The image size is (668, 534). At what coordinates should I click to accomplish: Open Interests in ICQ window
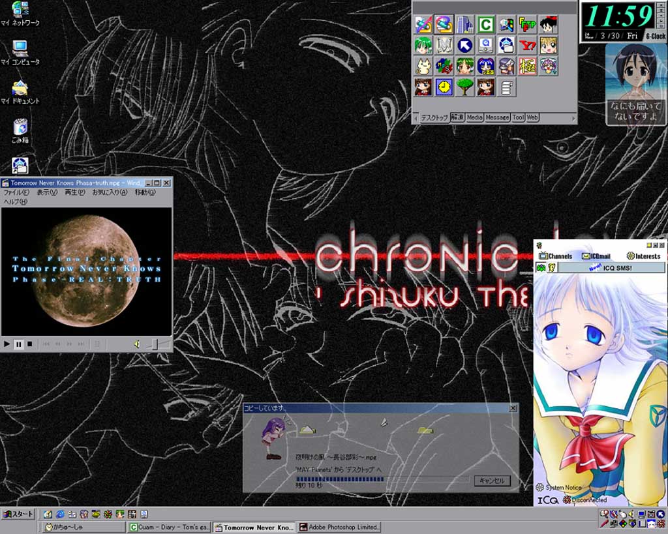[x=643, y=256]
